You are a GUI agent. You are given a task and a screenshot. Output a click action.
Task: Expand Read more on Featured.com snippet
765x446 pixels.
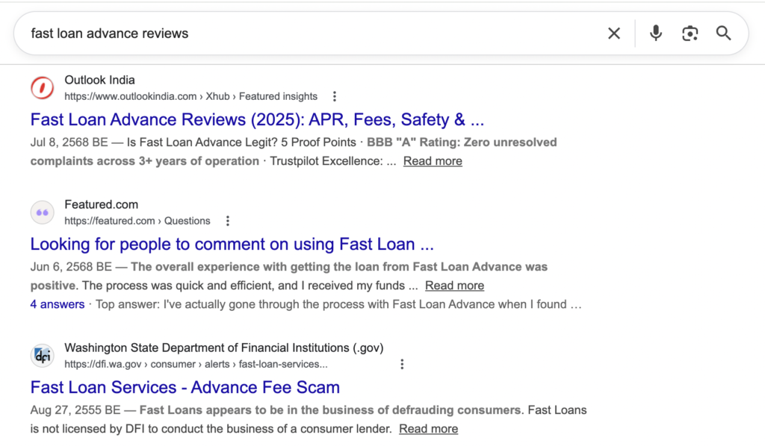pyautogui.click(x=454, y=286)
